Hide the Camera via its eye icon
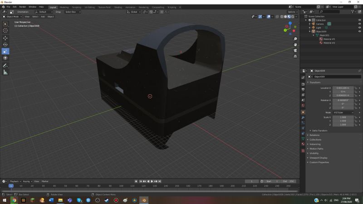Screen dimensions: 363x204 [x=359, y=24]
